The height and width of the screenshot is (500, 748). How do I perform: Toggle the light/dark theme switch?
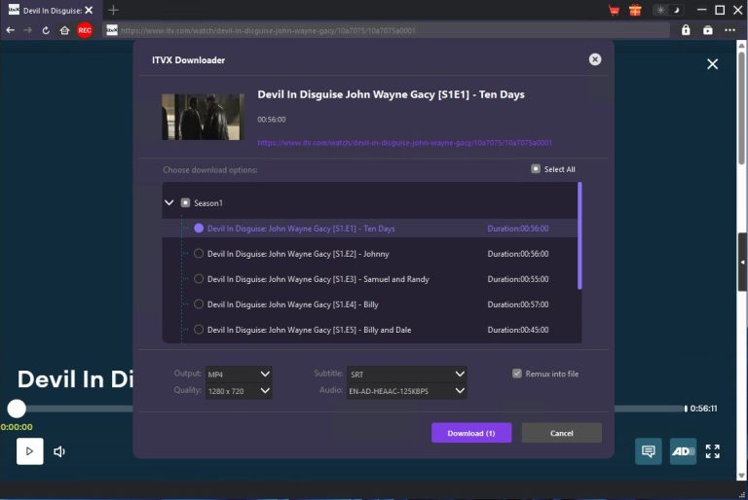668,10
